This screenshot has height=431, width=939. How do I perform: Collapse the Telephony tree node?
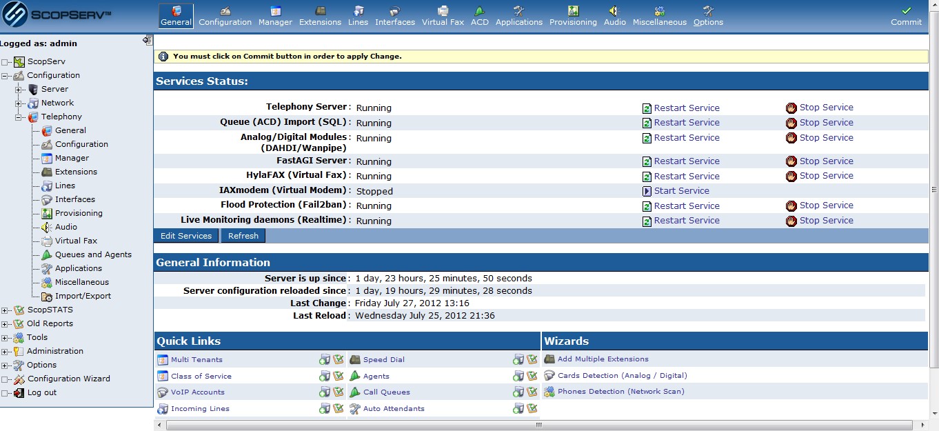pyautogui.click(x=19, y=117)
